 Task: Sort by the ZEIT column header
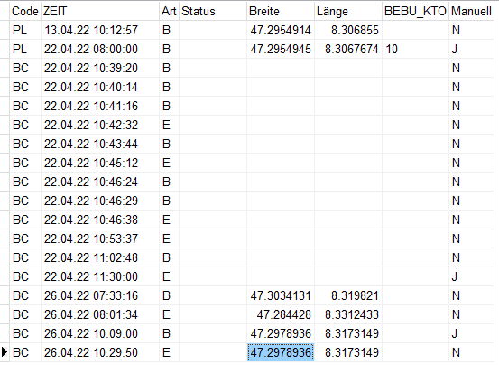point(100,11)
